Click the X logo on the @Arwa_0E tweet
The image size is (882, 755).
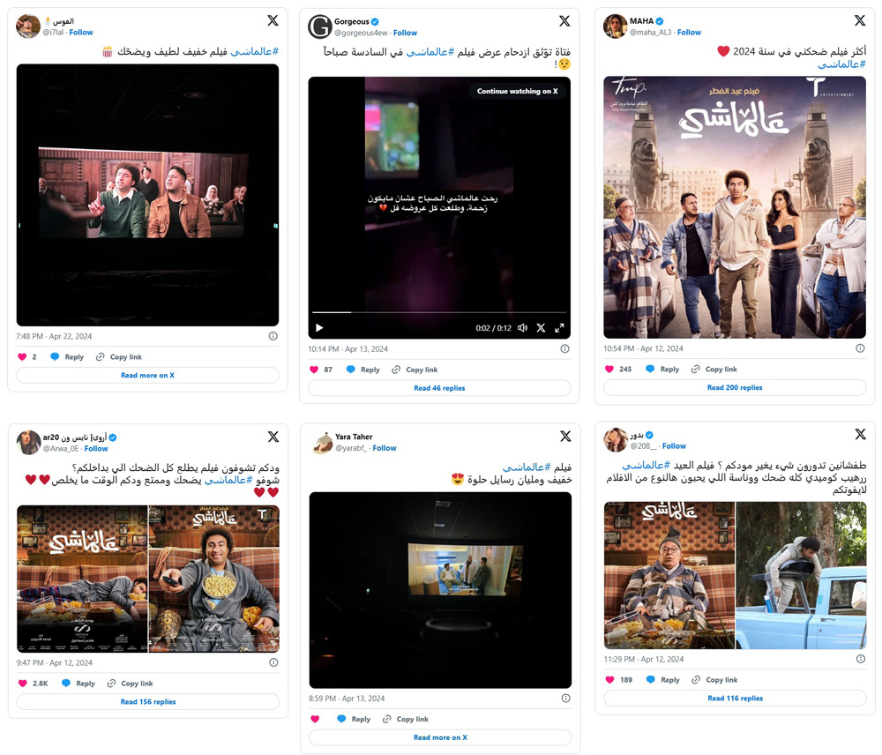[273, 437]
